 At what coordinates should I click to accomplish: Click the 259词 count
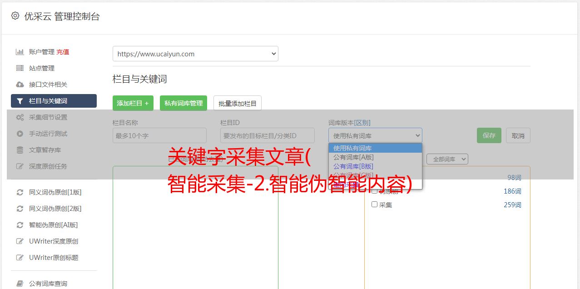point(512,205)
